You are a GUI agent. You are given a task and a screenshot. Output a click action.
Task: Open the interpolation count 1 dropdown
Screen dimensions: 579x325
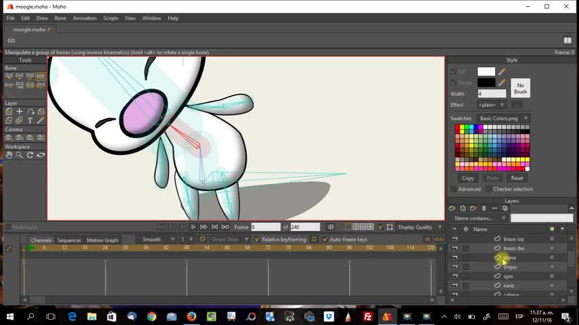tap(186, 240)
